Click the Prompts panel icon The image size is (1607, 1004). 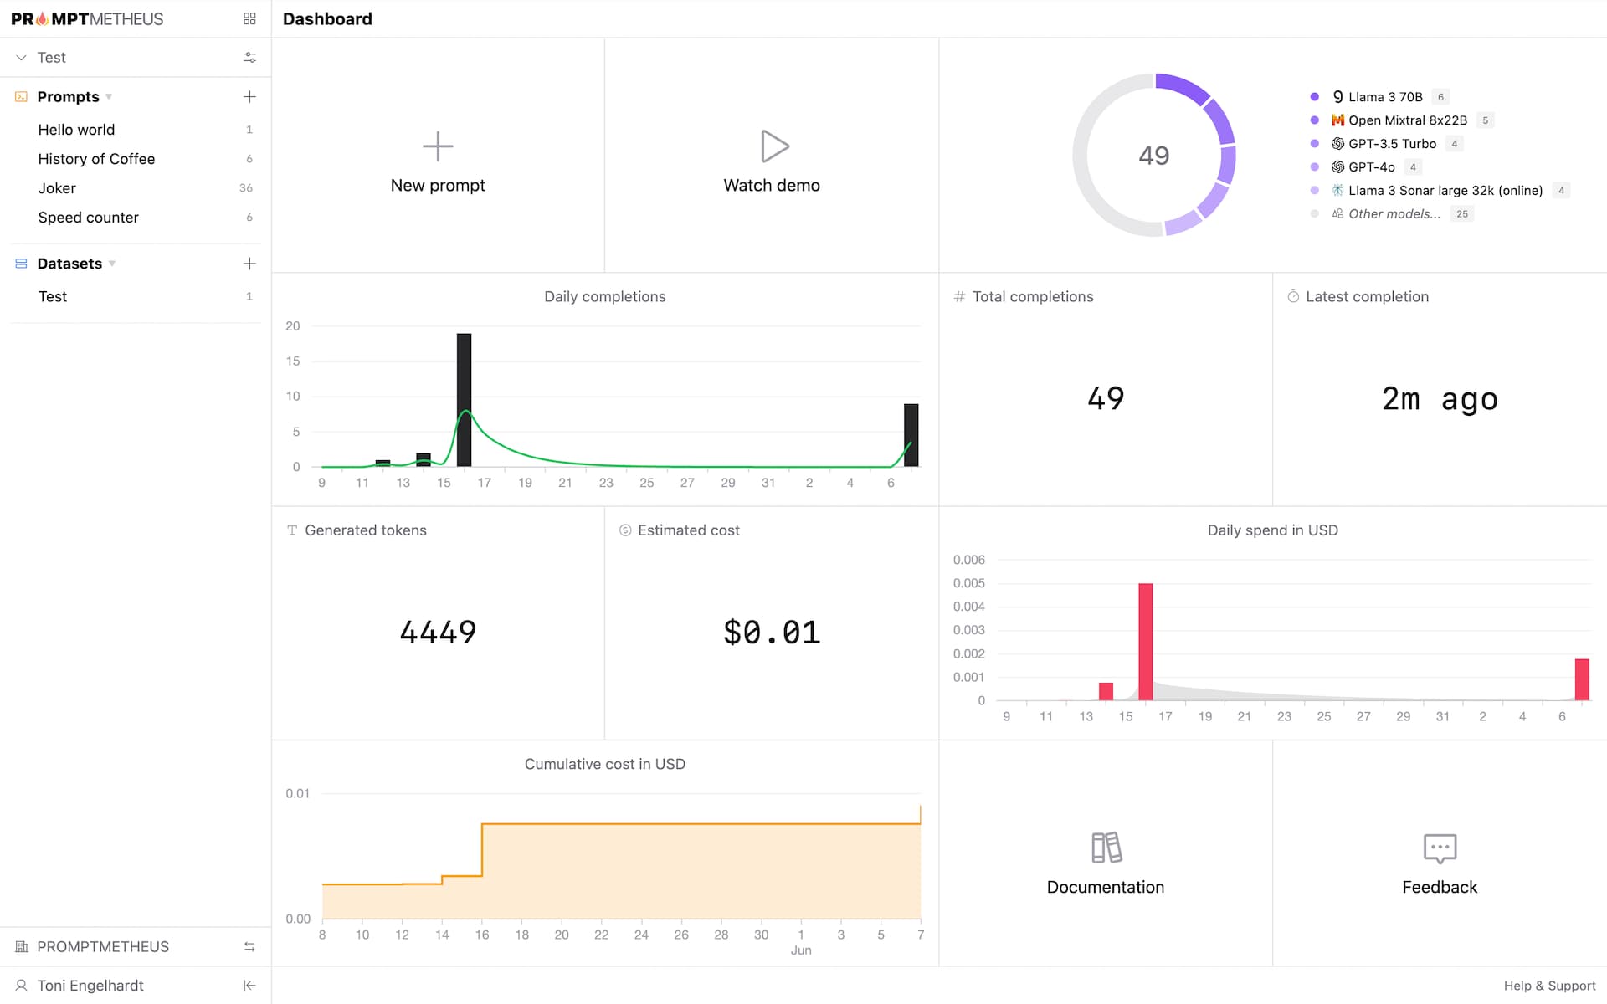point(19,96)
